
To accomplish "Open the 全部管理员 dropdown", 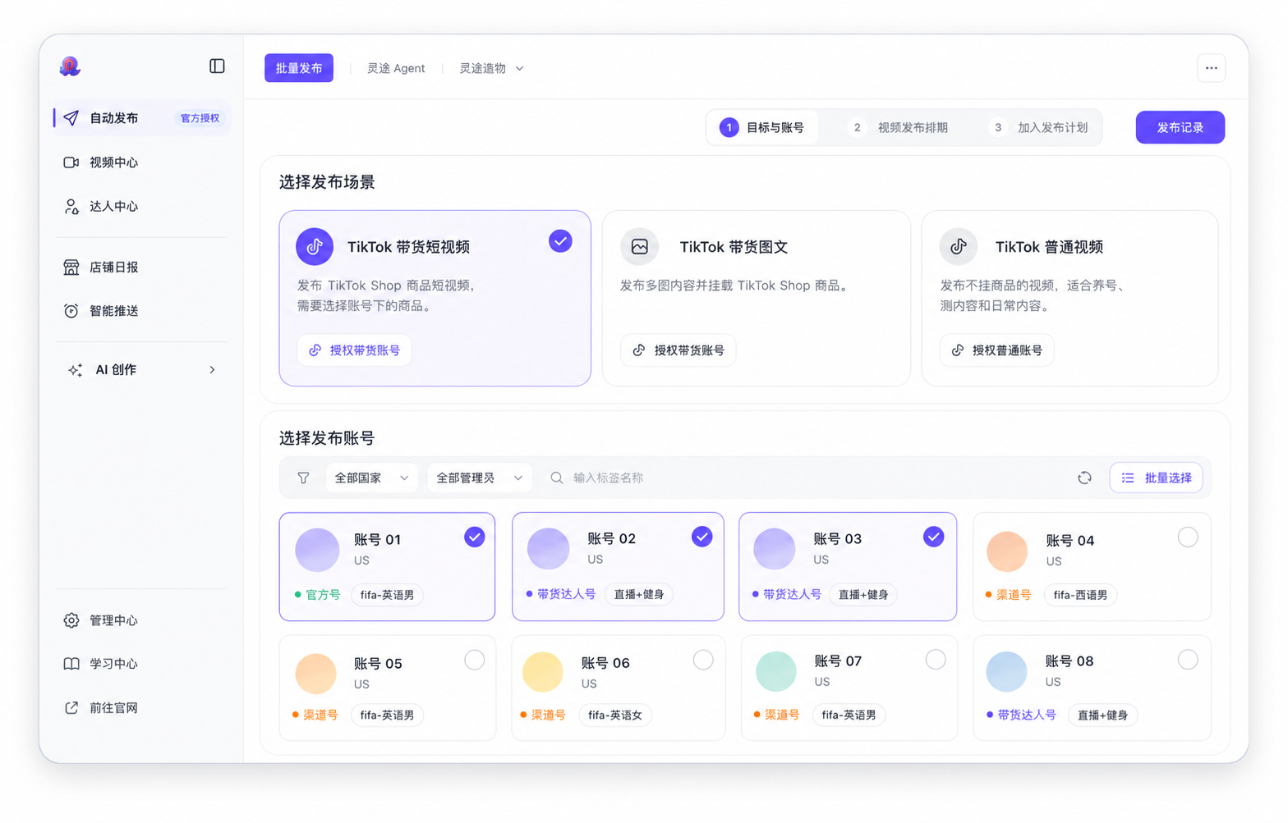I will (x=479, y=478).
